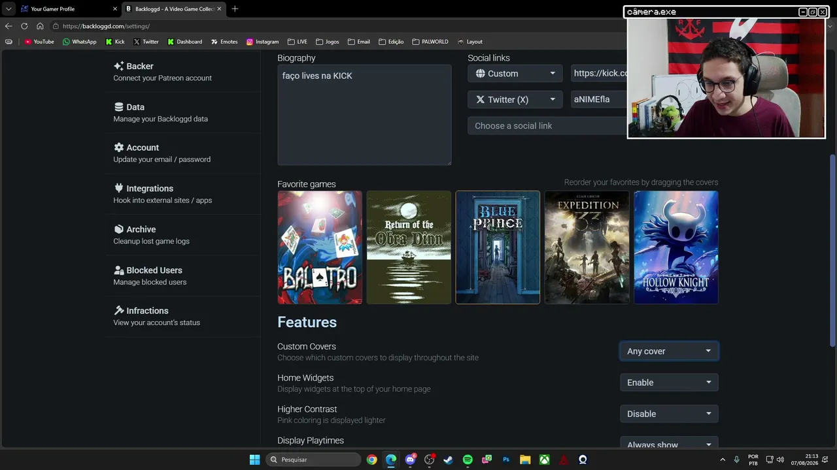Select the Return of the Obra Dinn cover
This screenshot has width=837, height=470.
pos(409,247)
